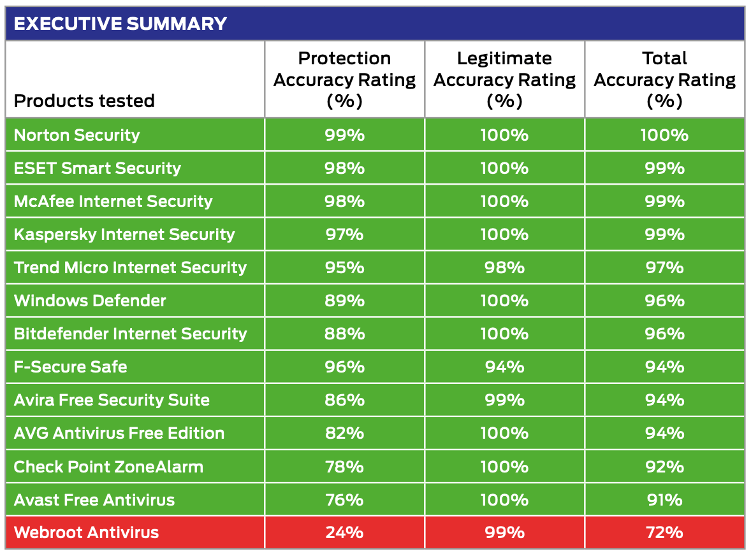Click the Executive Summary header bar
Image resolution: width=751 pixels, height=554 pixels.
coord(375,24)
